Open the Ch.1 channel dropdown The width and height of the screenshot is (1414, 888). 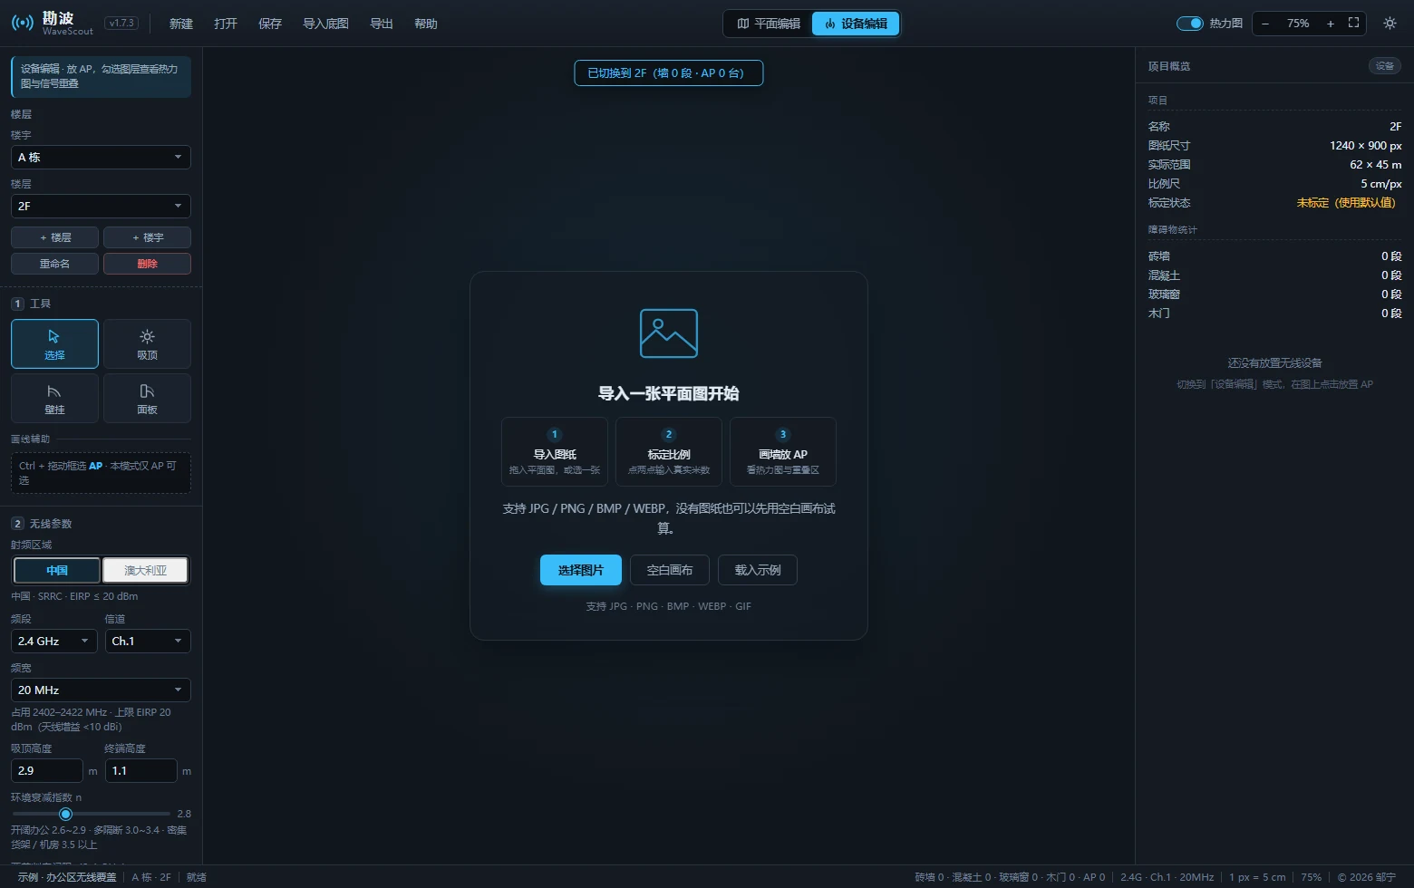[148, 641]
